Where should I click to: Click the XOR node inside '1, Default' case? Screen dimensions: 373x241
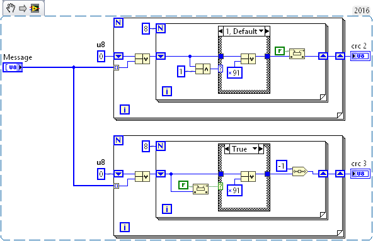(x=248, y=59)
